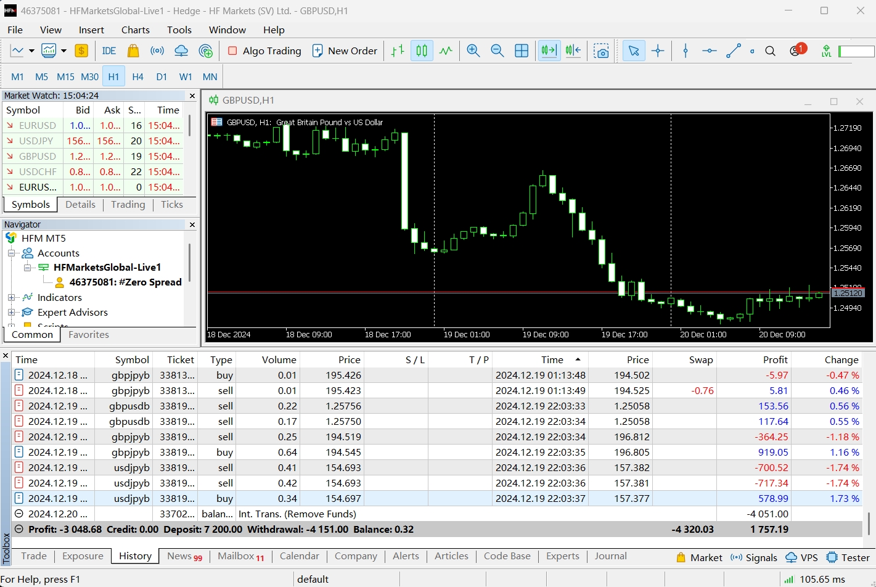Zoom in on the chart
Viewport: 876px width, 587px height.
[x=473, y=51]
